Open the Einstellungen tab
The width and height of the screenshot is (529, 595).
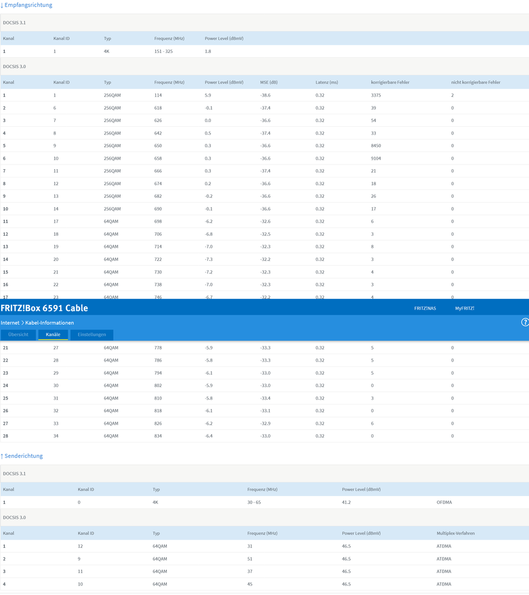pyautogui.click(x=92, y=335)
